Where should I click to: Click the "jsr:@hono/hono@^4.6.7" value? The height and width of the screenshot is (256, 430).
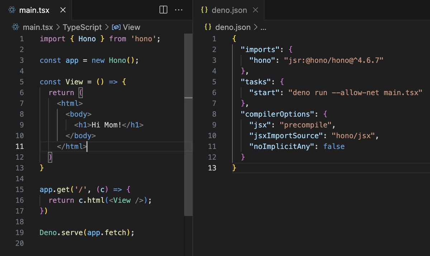334,60
